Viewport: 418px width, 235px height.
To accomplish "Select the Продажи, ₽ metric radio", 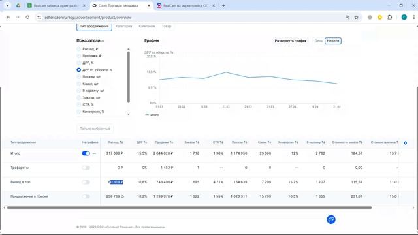I will (x=78, y=56).
